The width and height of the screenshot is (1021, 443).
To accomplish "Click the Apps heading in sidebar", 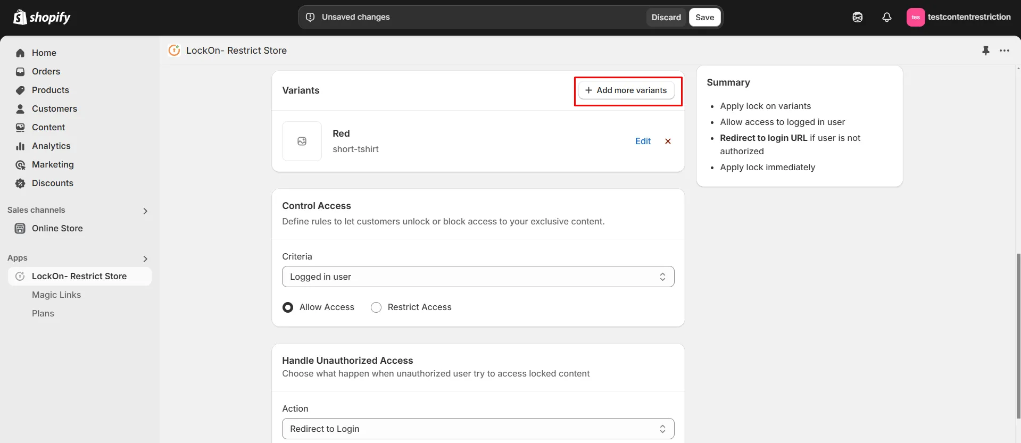I will [x=18, y=258].
